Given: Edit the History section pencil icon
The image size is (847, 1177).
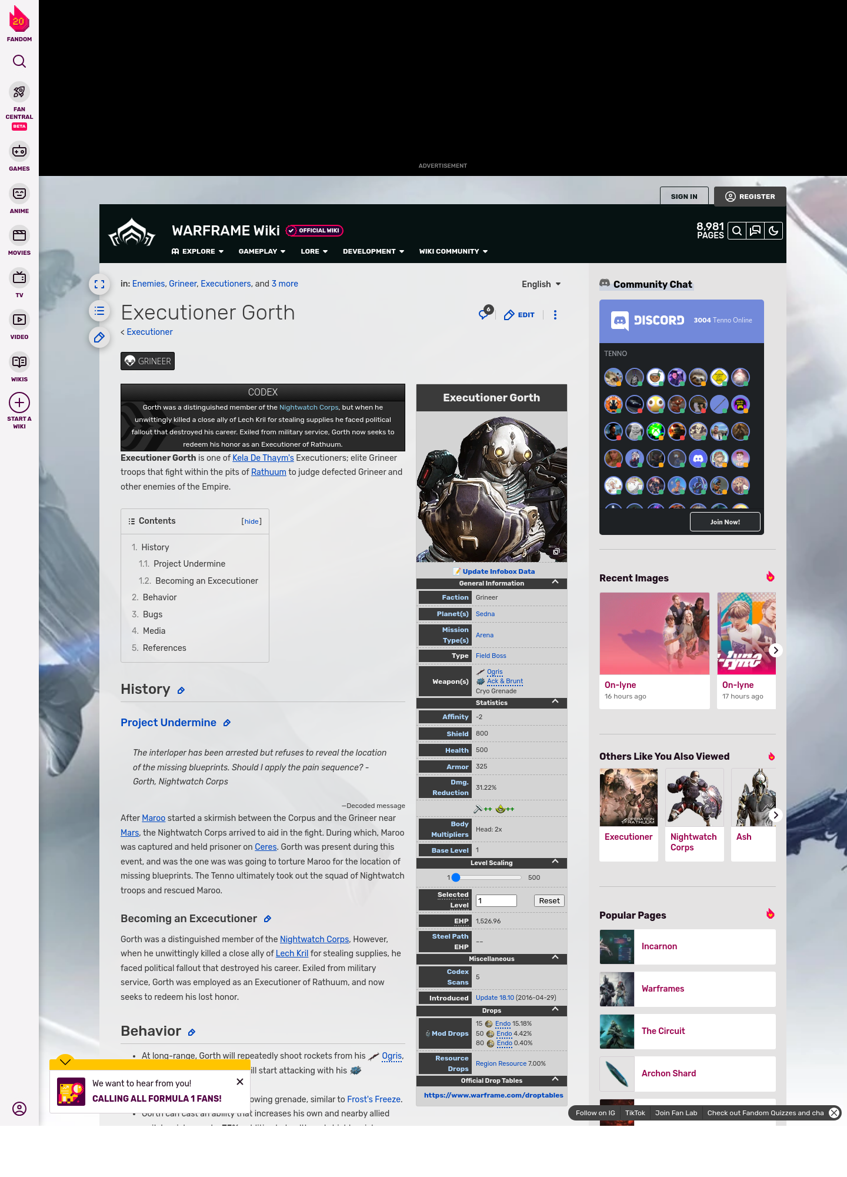Looking at the screenshot, I should (181, 690).
